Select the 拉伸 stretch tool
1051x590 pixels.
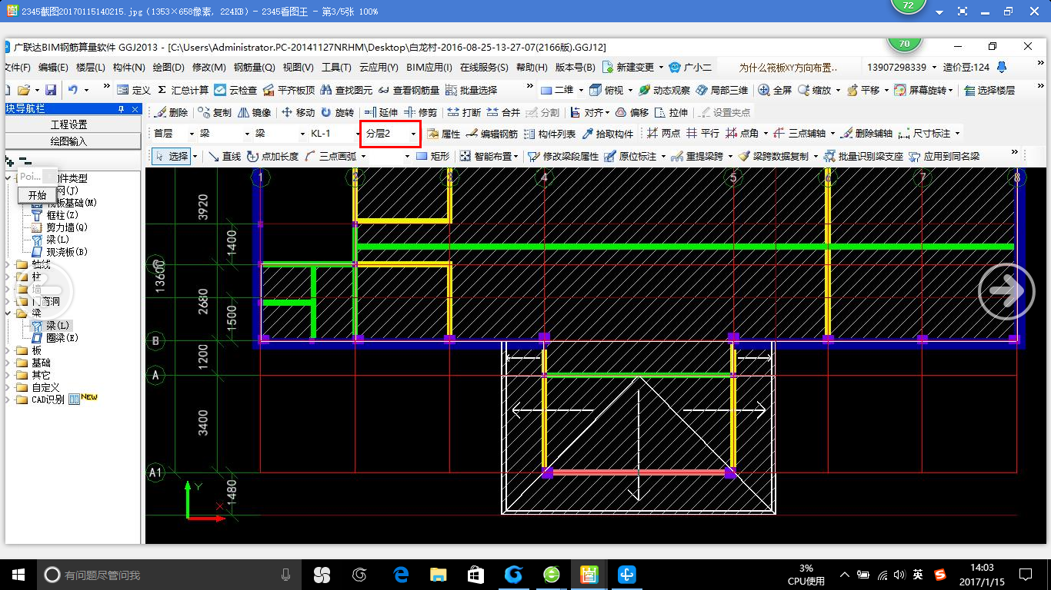click(x=672, y=112)
